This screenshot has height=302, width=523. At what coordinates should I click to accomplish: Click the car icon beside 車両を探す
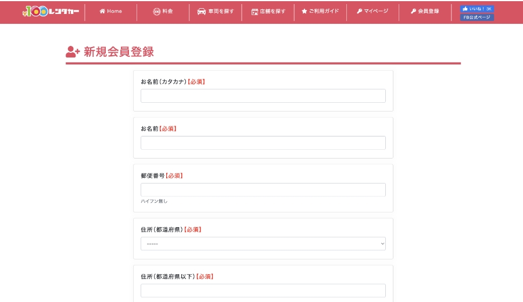pyautogui.click(x=202, y=12)
